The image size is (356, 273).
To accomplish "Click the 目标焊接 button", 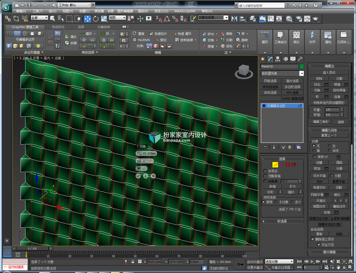I will point(339,90).
